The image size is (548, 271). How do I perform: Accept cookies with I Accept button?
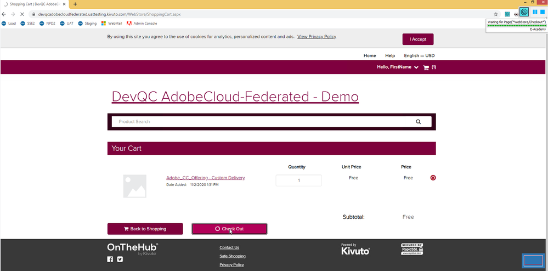point(417,39)
